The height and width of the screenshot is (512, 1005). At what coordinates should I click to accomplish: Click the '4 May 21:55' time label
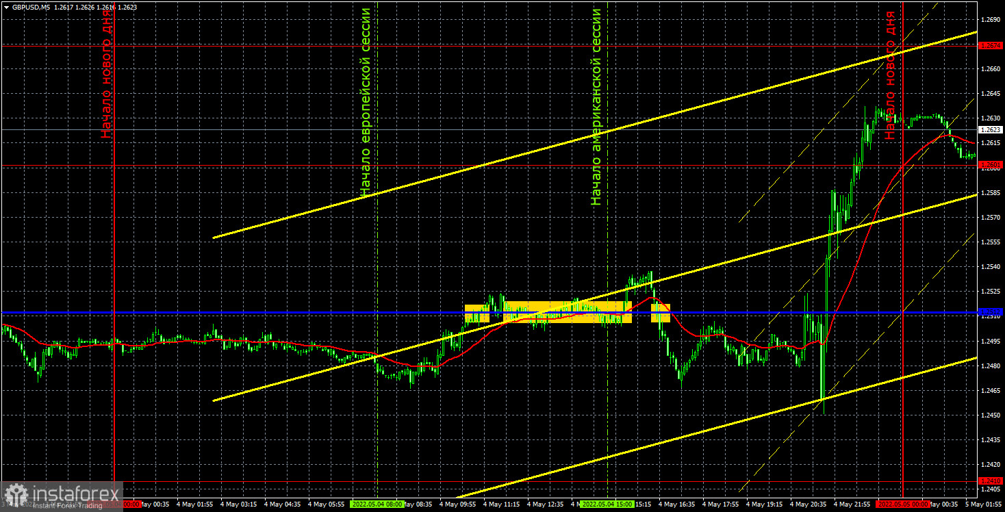click(x=852, y=504)
